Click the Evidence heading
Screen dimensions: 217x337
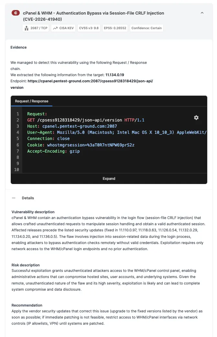pyautogui.click(x=18, y=47)
